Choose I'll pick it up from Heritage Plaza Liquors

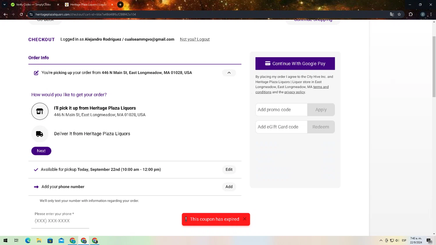95,108
